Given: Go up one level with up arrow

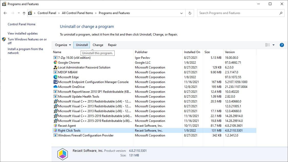Looking at the screenshot, I should tap(24, 13).
